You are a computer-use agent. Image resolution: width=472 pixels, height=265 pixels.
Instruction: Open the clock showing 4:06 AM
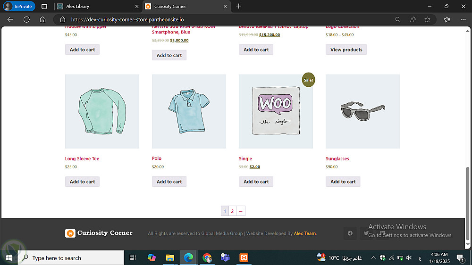439,258
